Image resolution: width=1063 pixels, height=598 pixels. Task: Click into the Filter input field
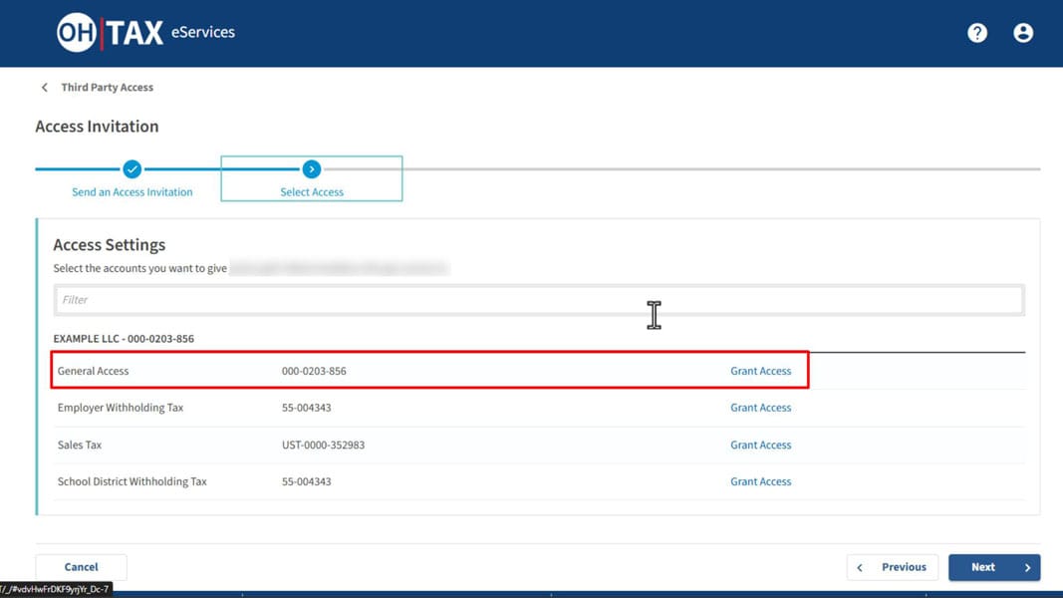tap(539, 300)
